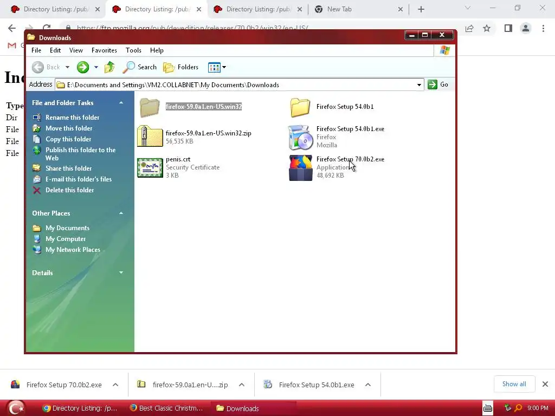
Task: Click Publish this folder to the Web
Action: click(x=80, y=154)
